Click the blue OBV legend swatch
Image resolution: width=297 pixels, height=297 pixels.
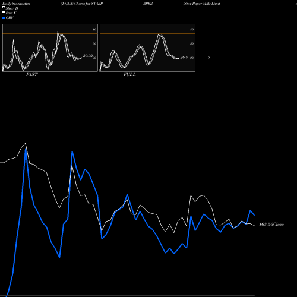pos(4,18)
